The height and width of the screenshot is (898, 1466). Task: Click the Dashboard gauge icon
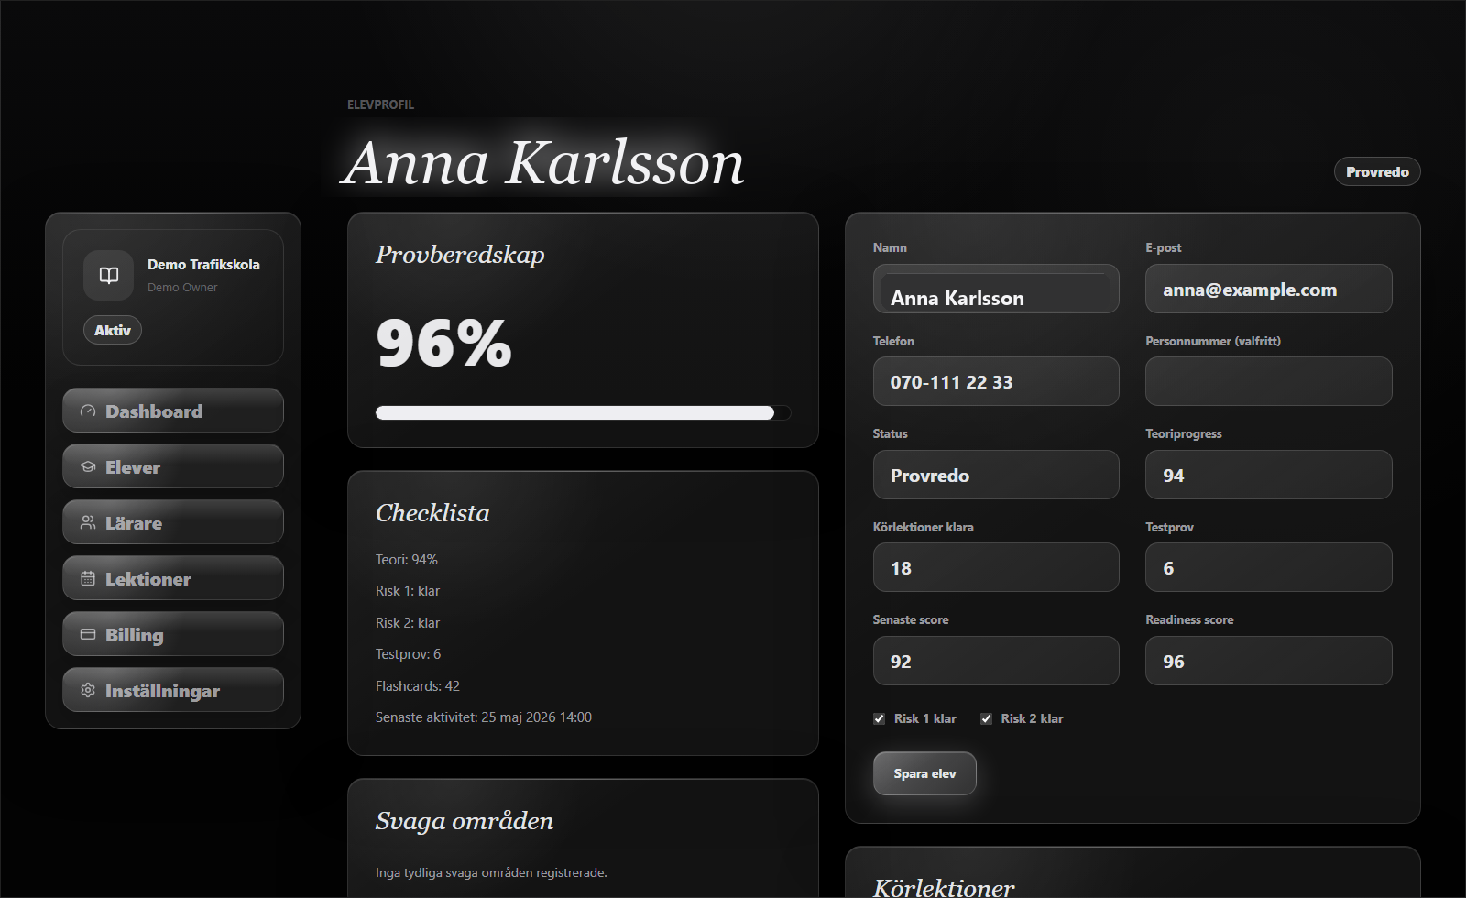point(88,411)
